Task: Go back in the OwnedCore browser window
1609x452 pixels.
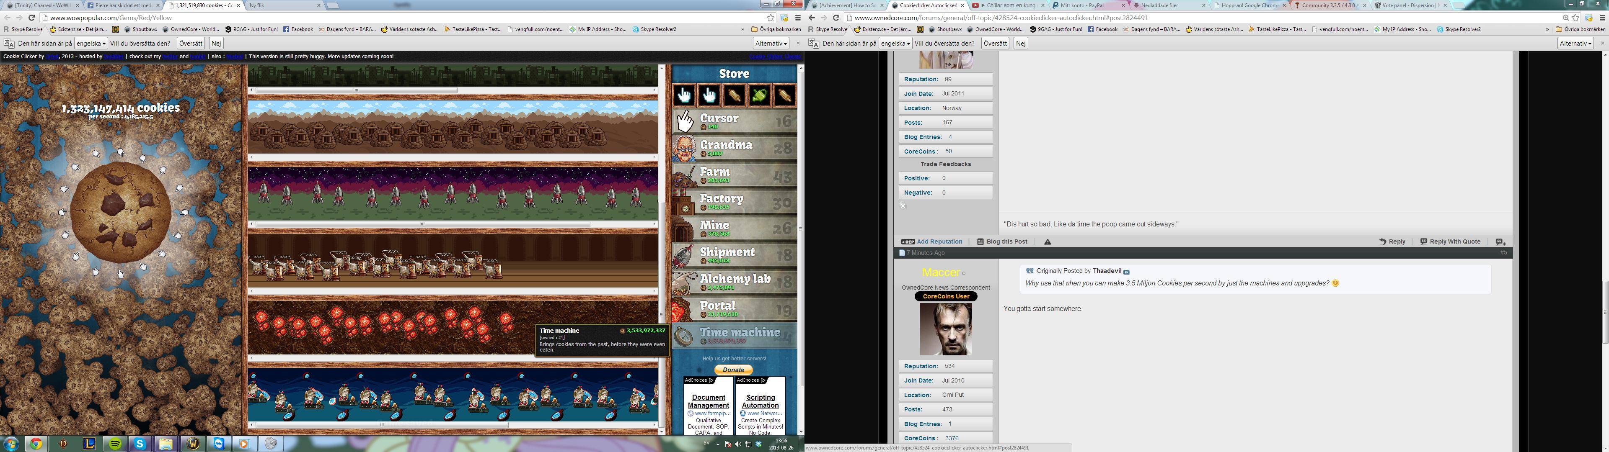Action: coord(812,18)
